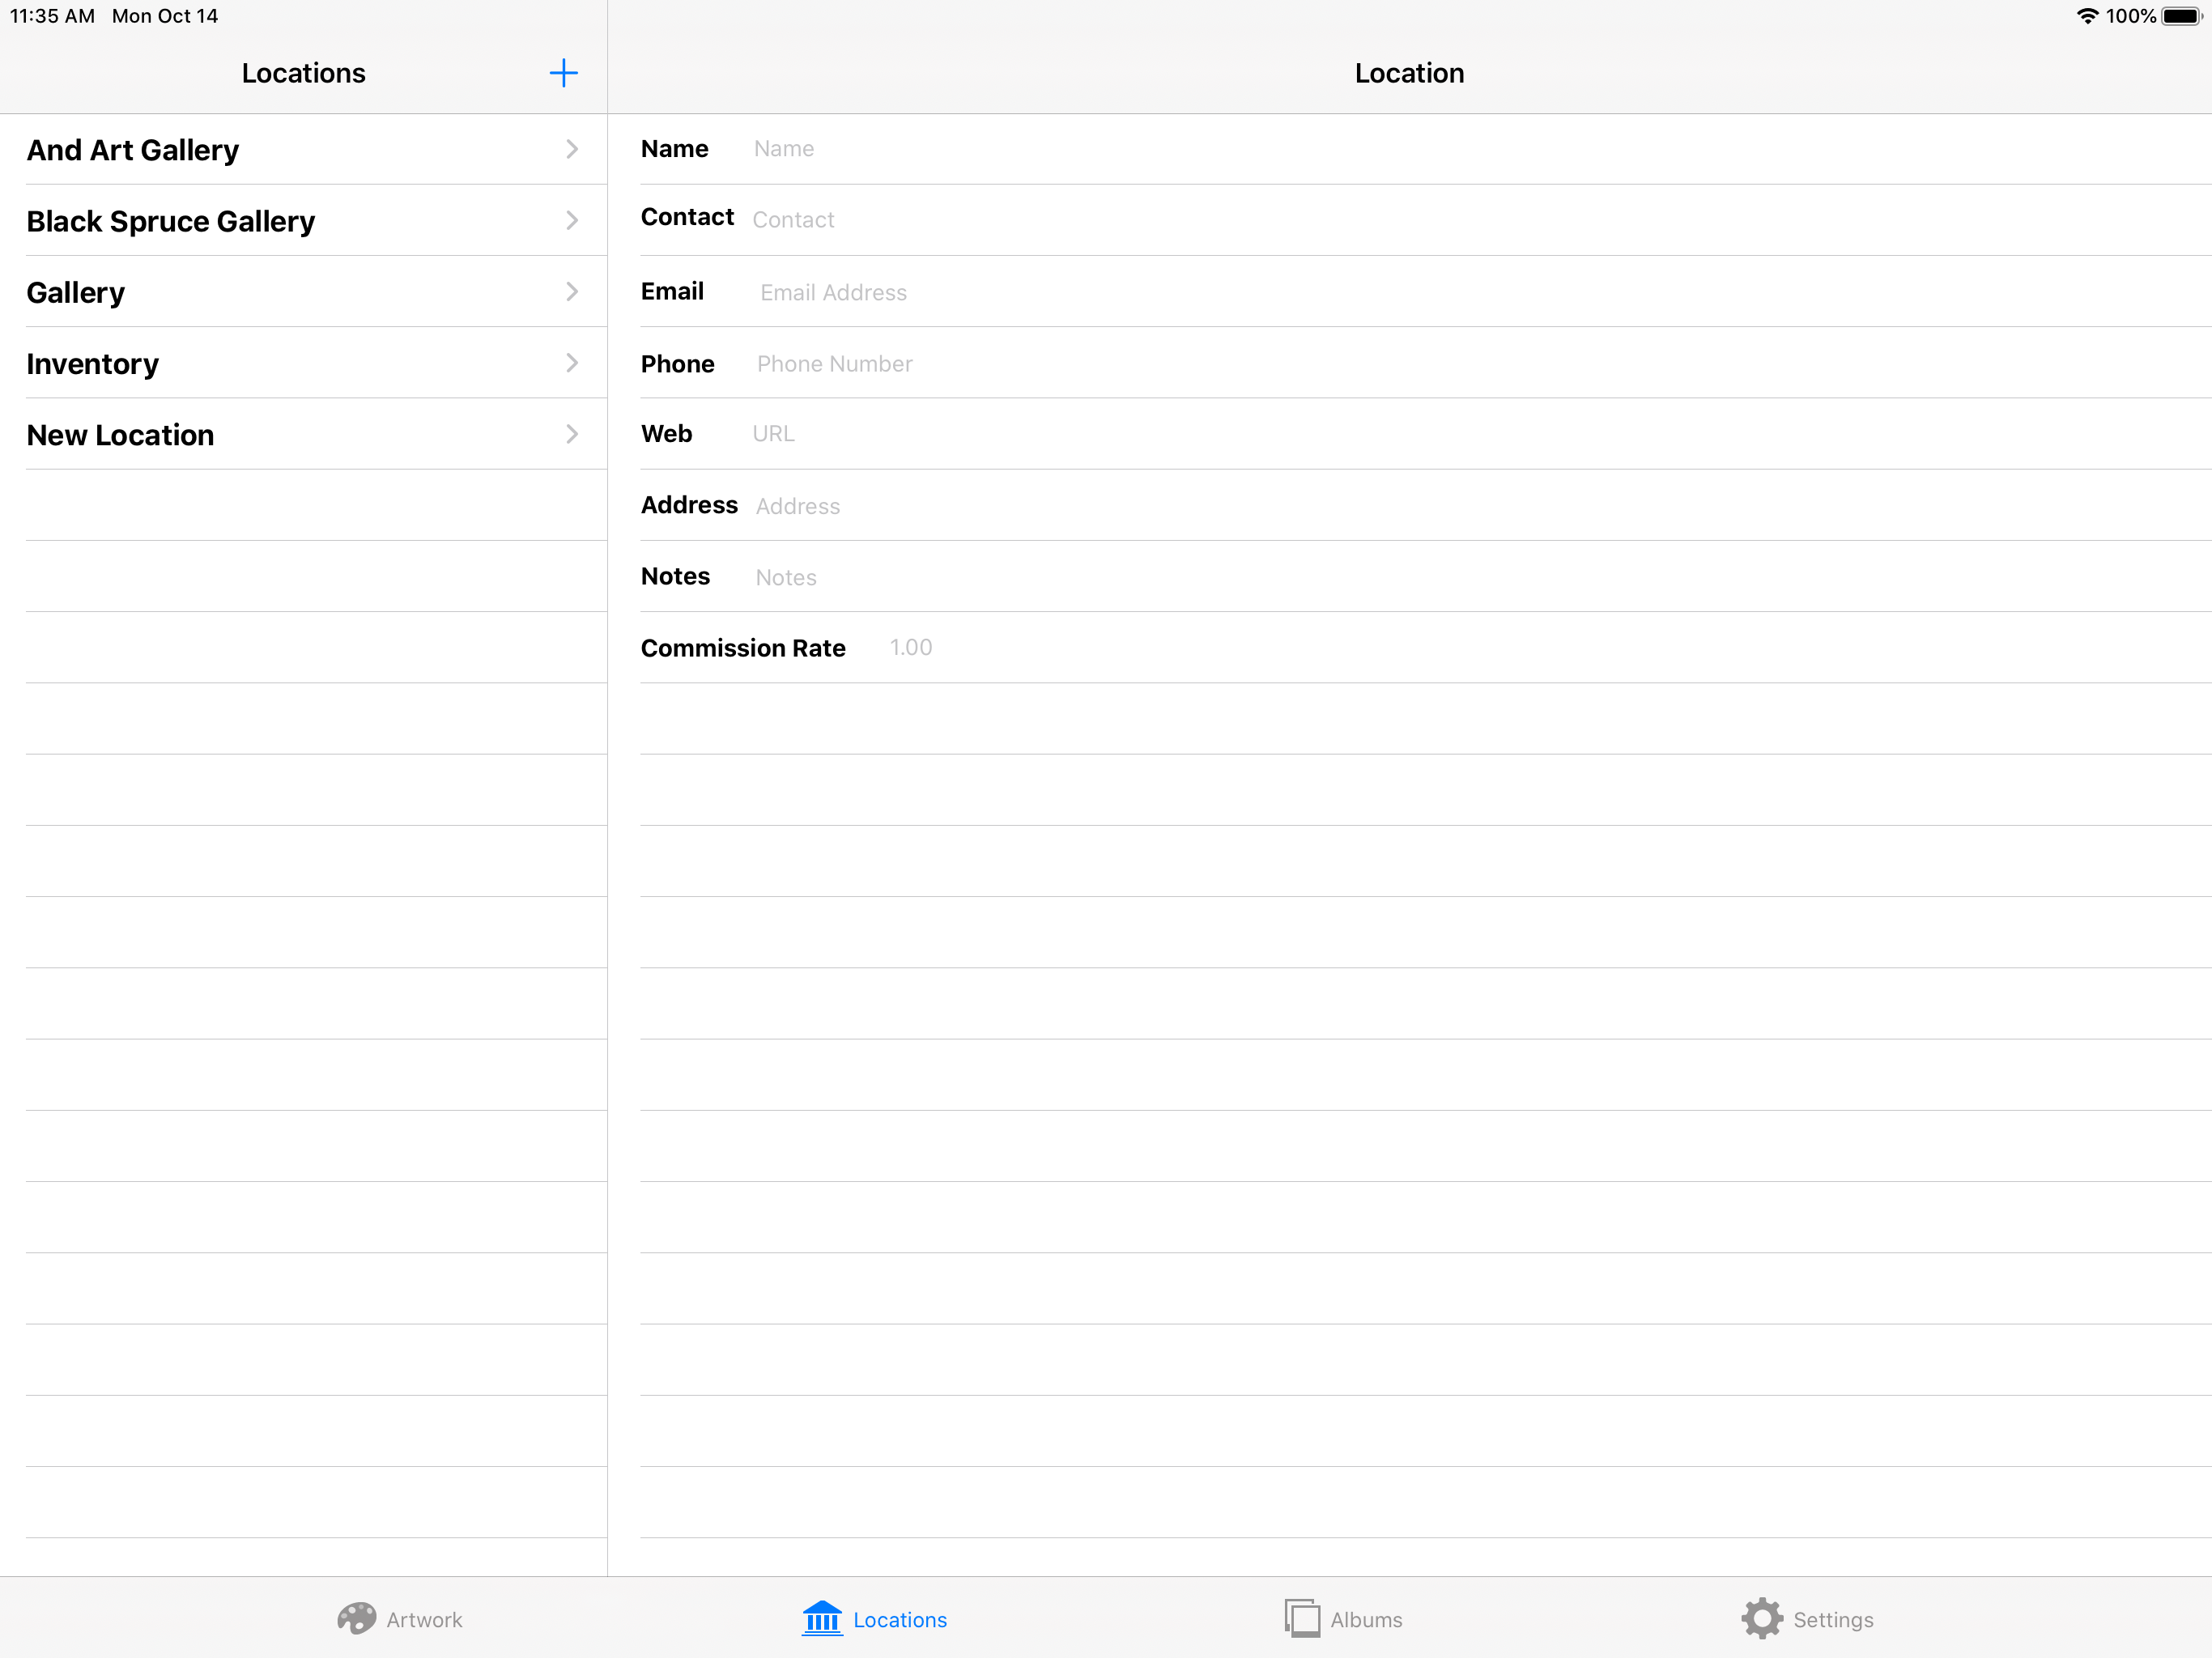Screen dimensions: 2212x1658
Task: Switch to the Albums tab label
Action: pyautogui.click(x=1366, y=1620)
